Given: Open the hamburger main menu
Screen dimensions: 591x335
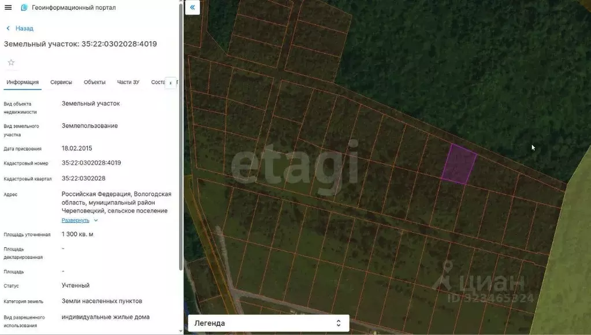Looking at the screenshot, I should (8, 8).
